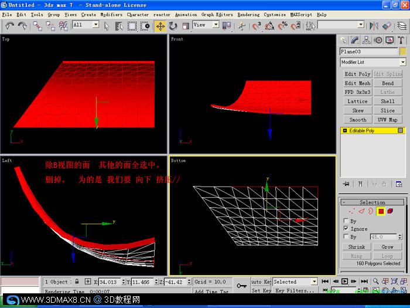Viewport: 410px width, 308px height.
Task: Click the Grow selection button
Action: 387,247
